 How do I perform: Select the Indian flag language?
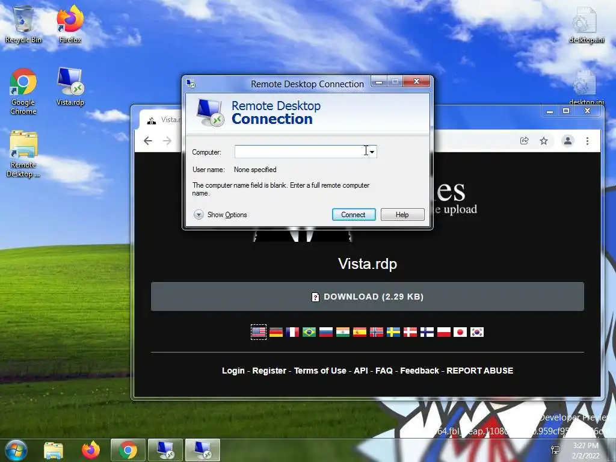coord(342,332)
